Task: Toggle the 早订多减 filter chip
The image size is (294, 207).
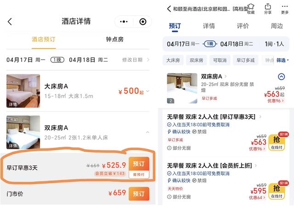Action: tap(245, 60)
